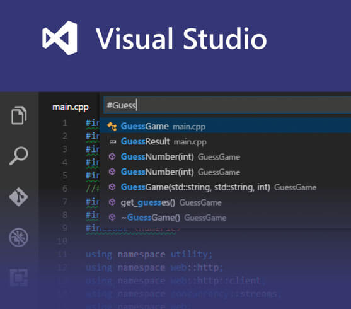Open the Extensions icon in the sidebar
Screen dimensions: 351x309
pyautogui.click(x=19, y=277)
